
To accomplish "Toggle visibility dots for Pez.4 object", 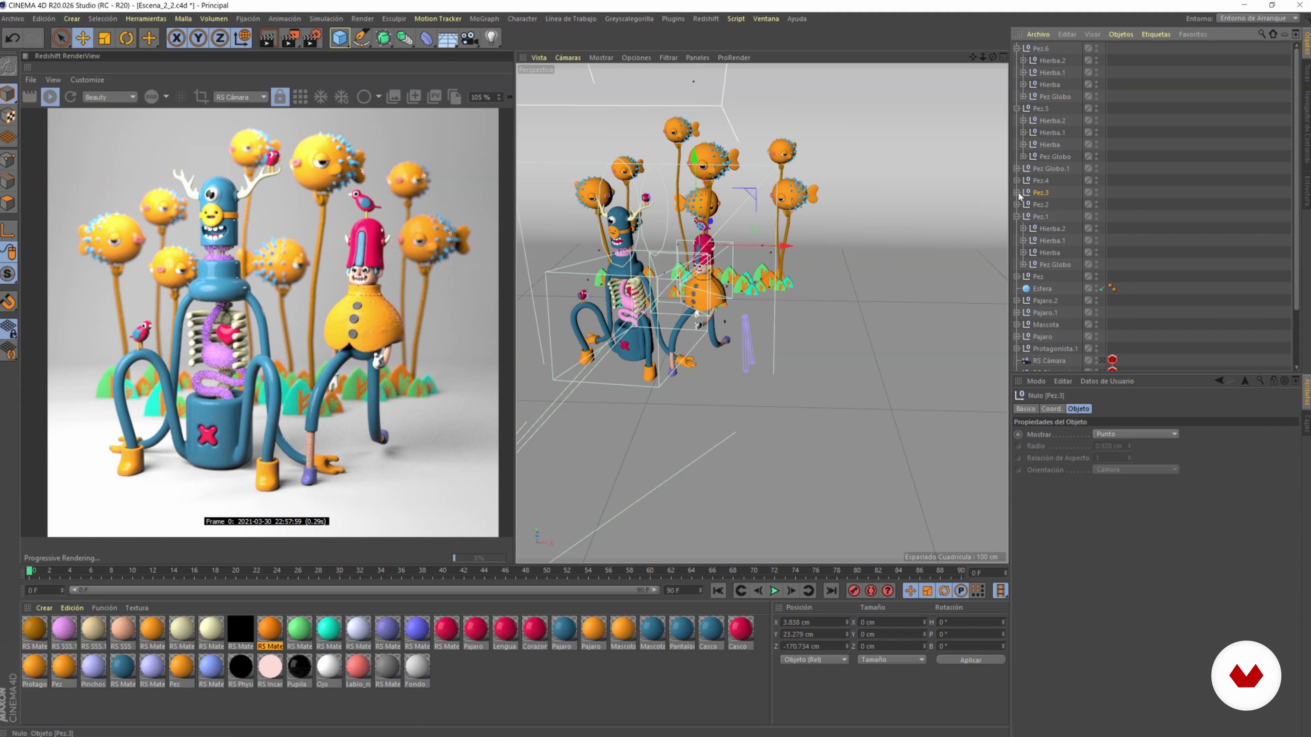I will pyautogui.click(x=1096, y=180).
